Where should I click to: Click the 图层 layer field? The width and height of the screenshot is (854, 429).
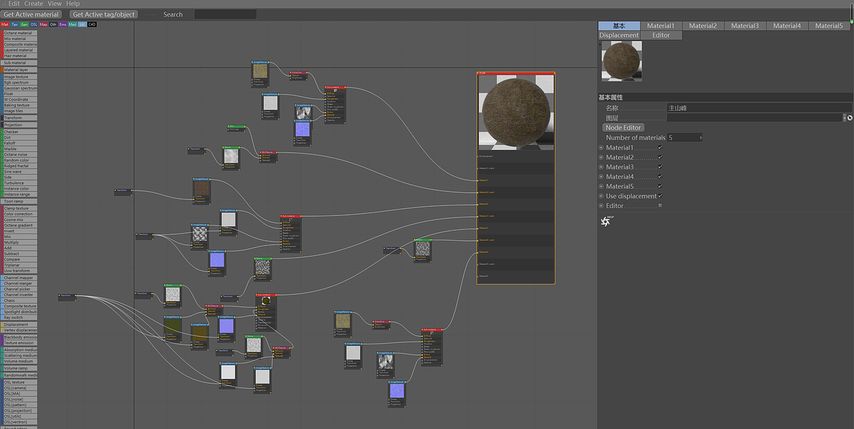click(x=756, y=117)
